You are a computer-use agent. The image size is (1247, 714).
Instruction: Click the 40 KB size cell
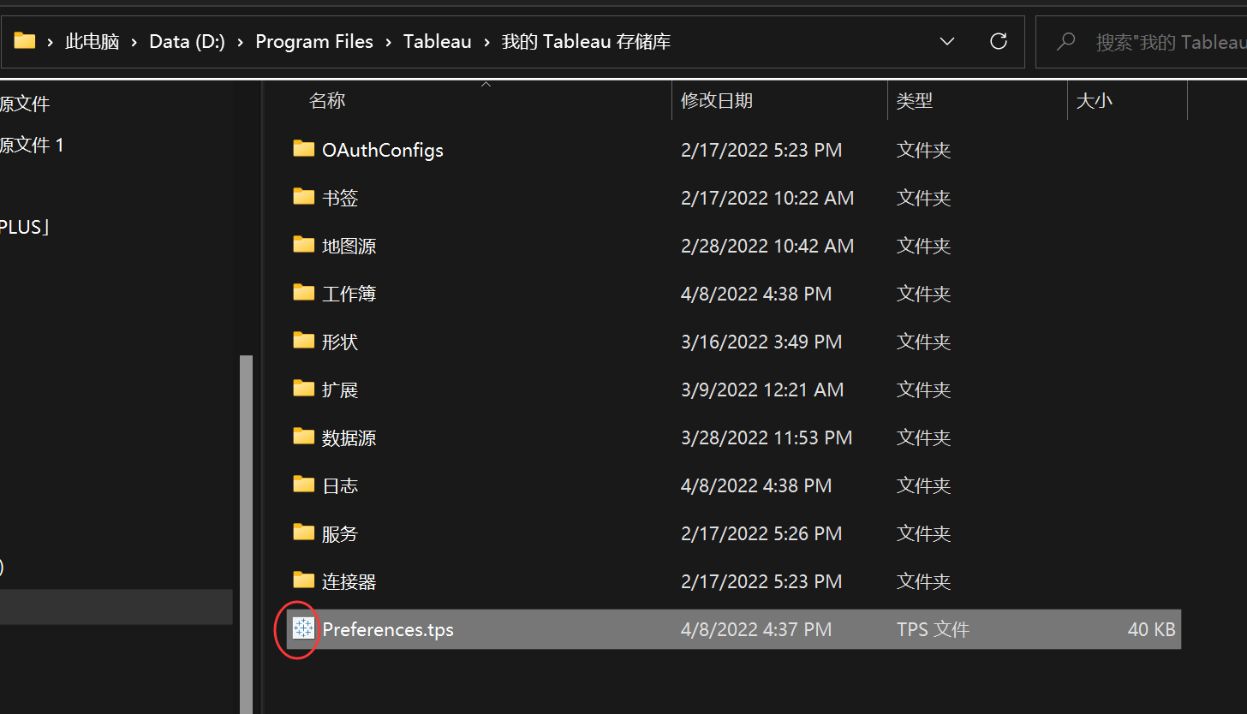(x=1151, y=629)
